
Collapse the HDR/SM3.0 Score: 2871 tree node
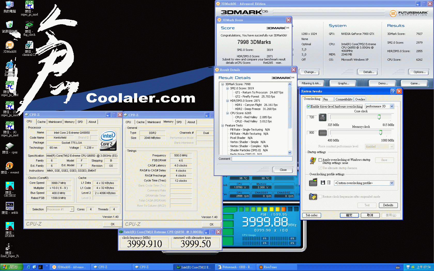227,101
